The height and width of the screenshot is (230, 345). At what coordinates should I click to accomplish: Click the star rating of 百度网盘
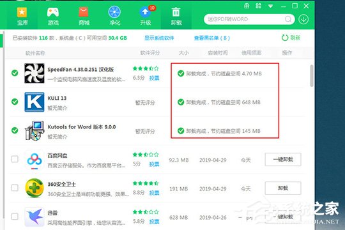[x=146, y=155]
